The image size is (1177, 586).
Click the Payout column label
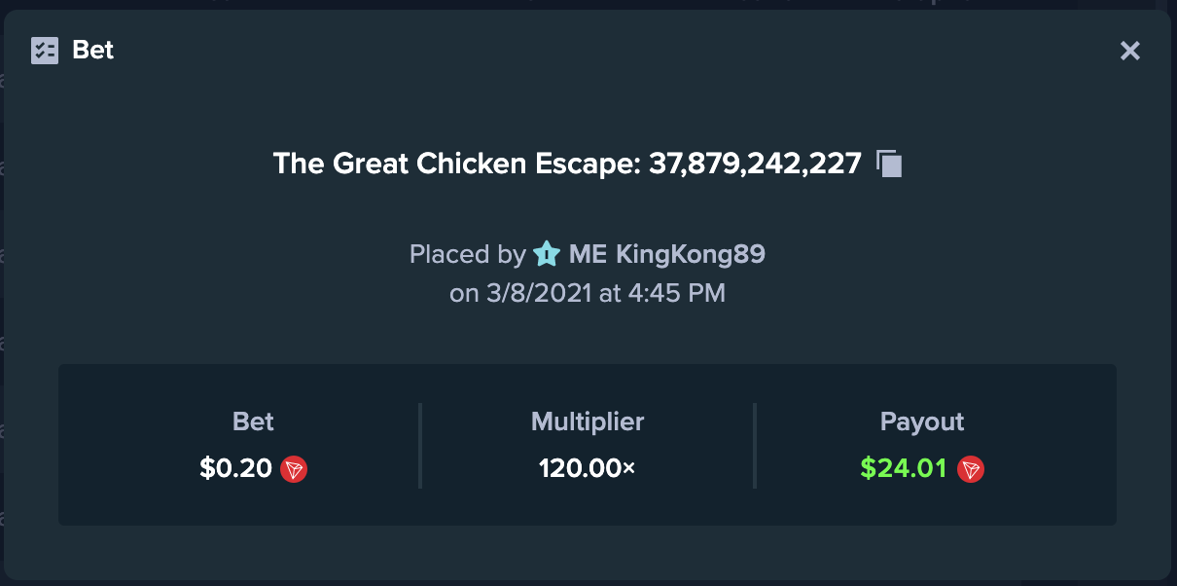pos(922,421)
